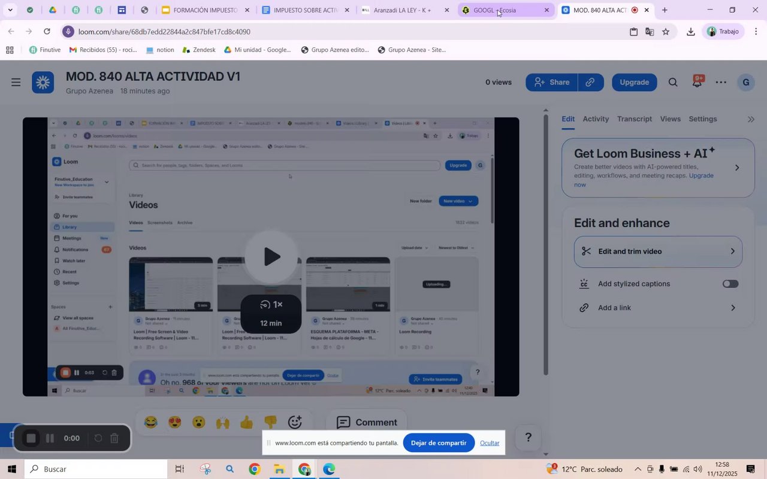This screenshot has height=479, width=767.
Task: Open Microsoft Edge from the taskbar
Action: 329,469
